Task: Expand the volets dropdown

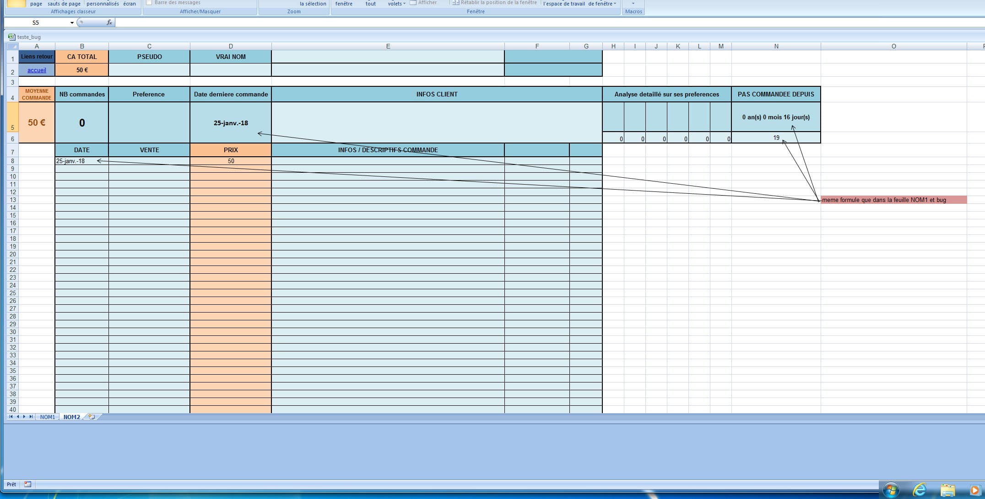Action: coord(396,4)
